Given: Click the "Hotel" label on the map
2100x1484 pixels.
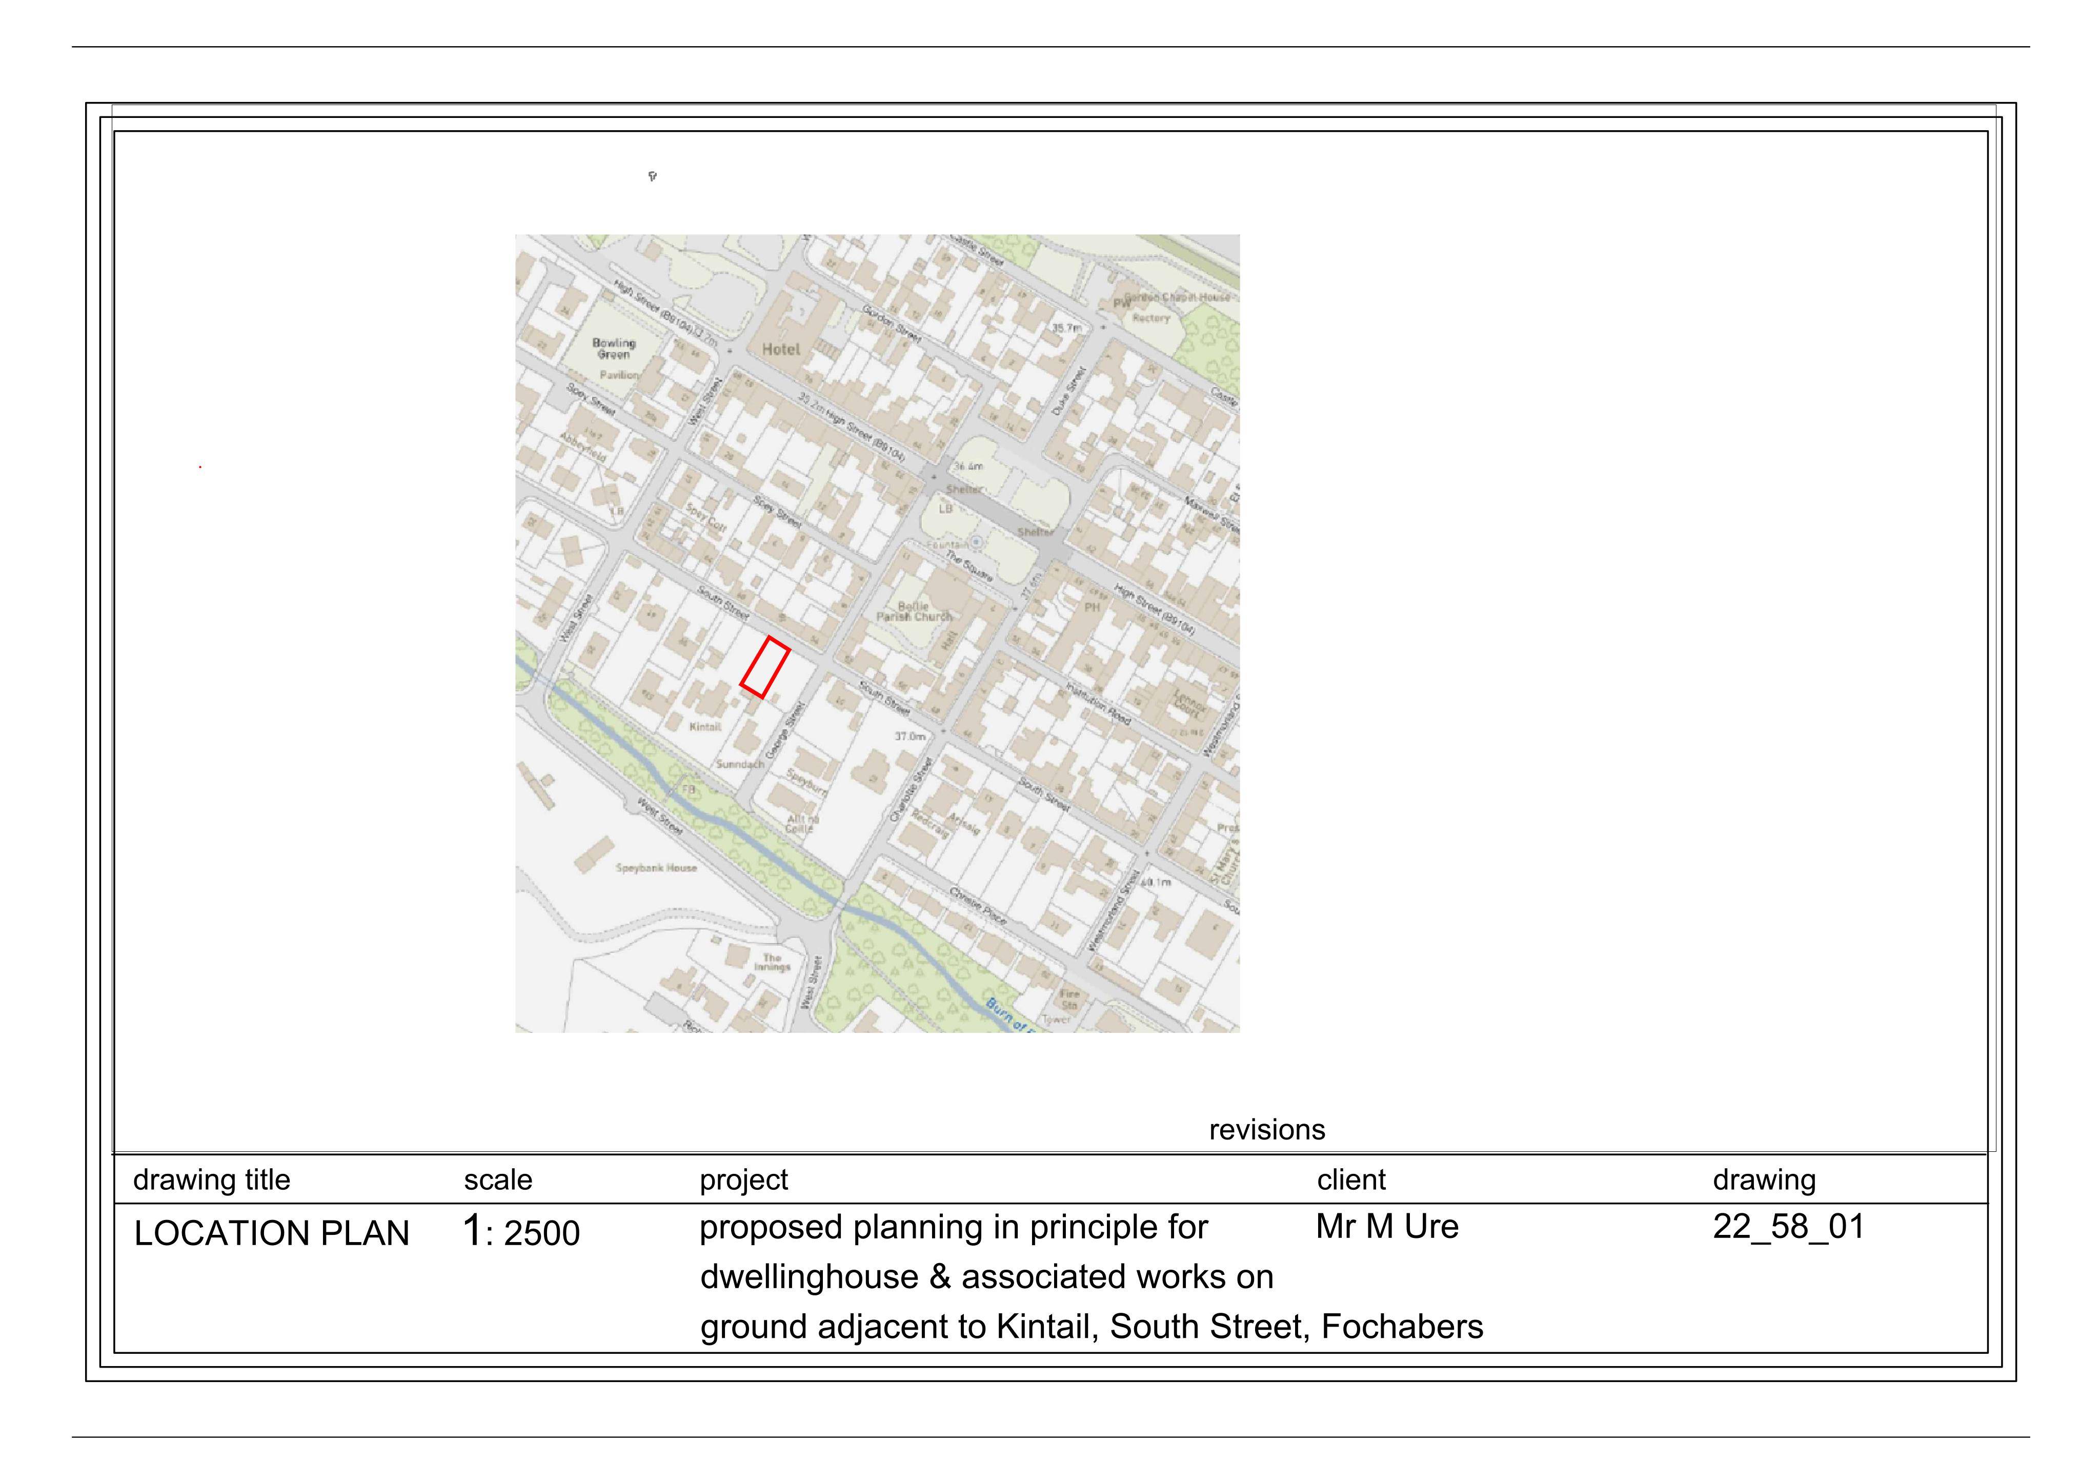Looking at the screenshot, I should [x=780, y=349].
